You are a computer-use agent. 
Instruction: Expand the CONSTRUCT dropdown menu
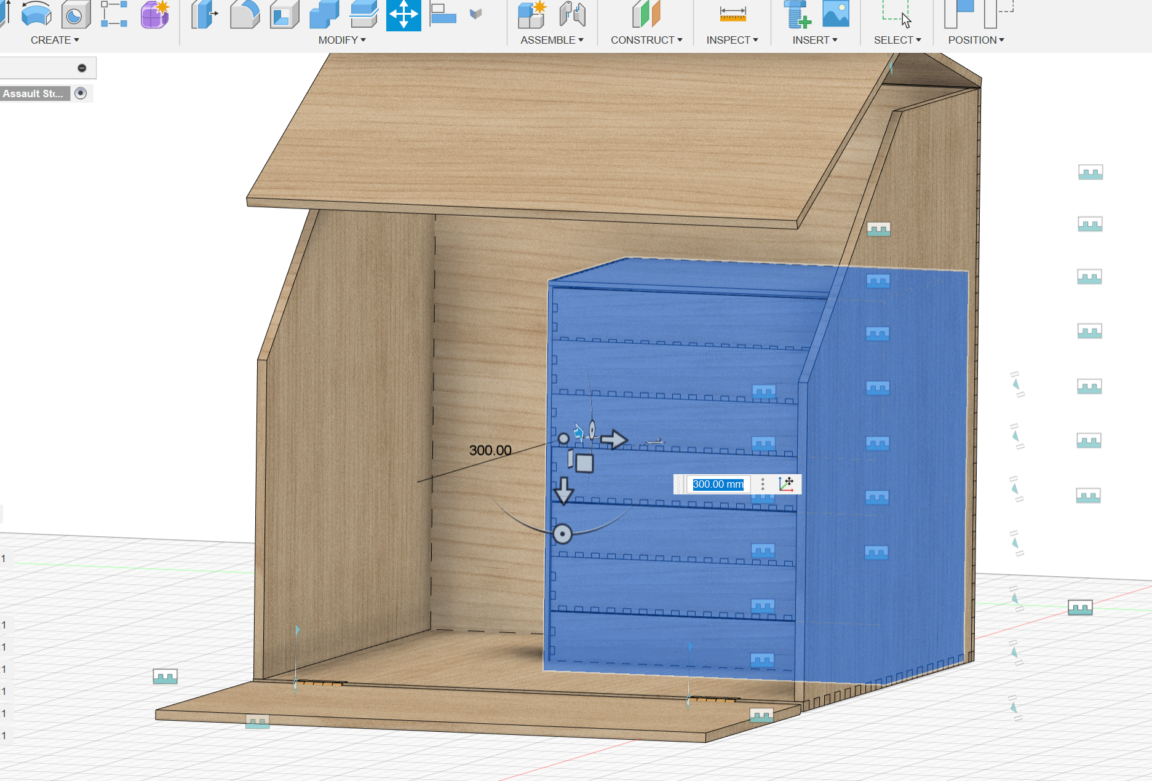click(x=646, y=40)
